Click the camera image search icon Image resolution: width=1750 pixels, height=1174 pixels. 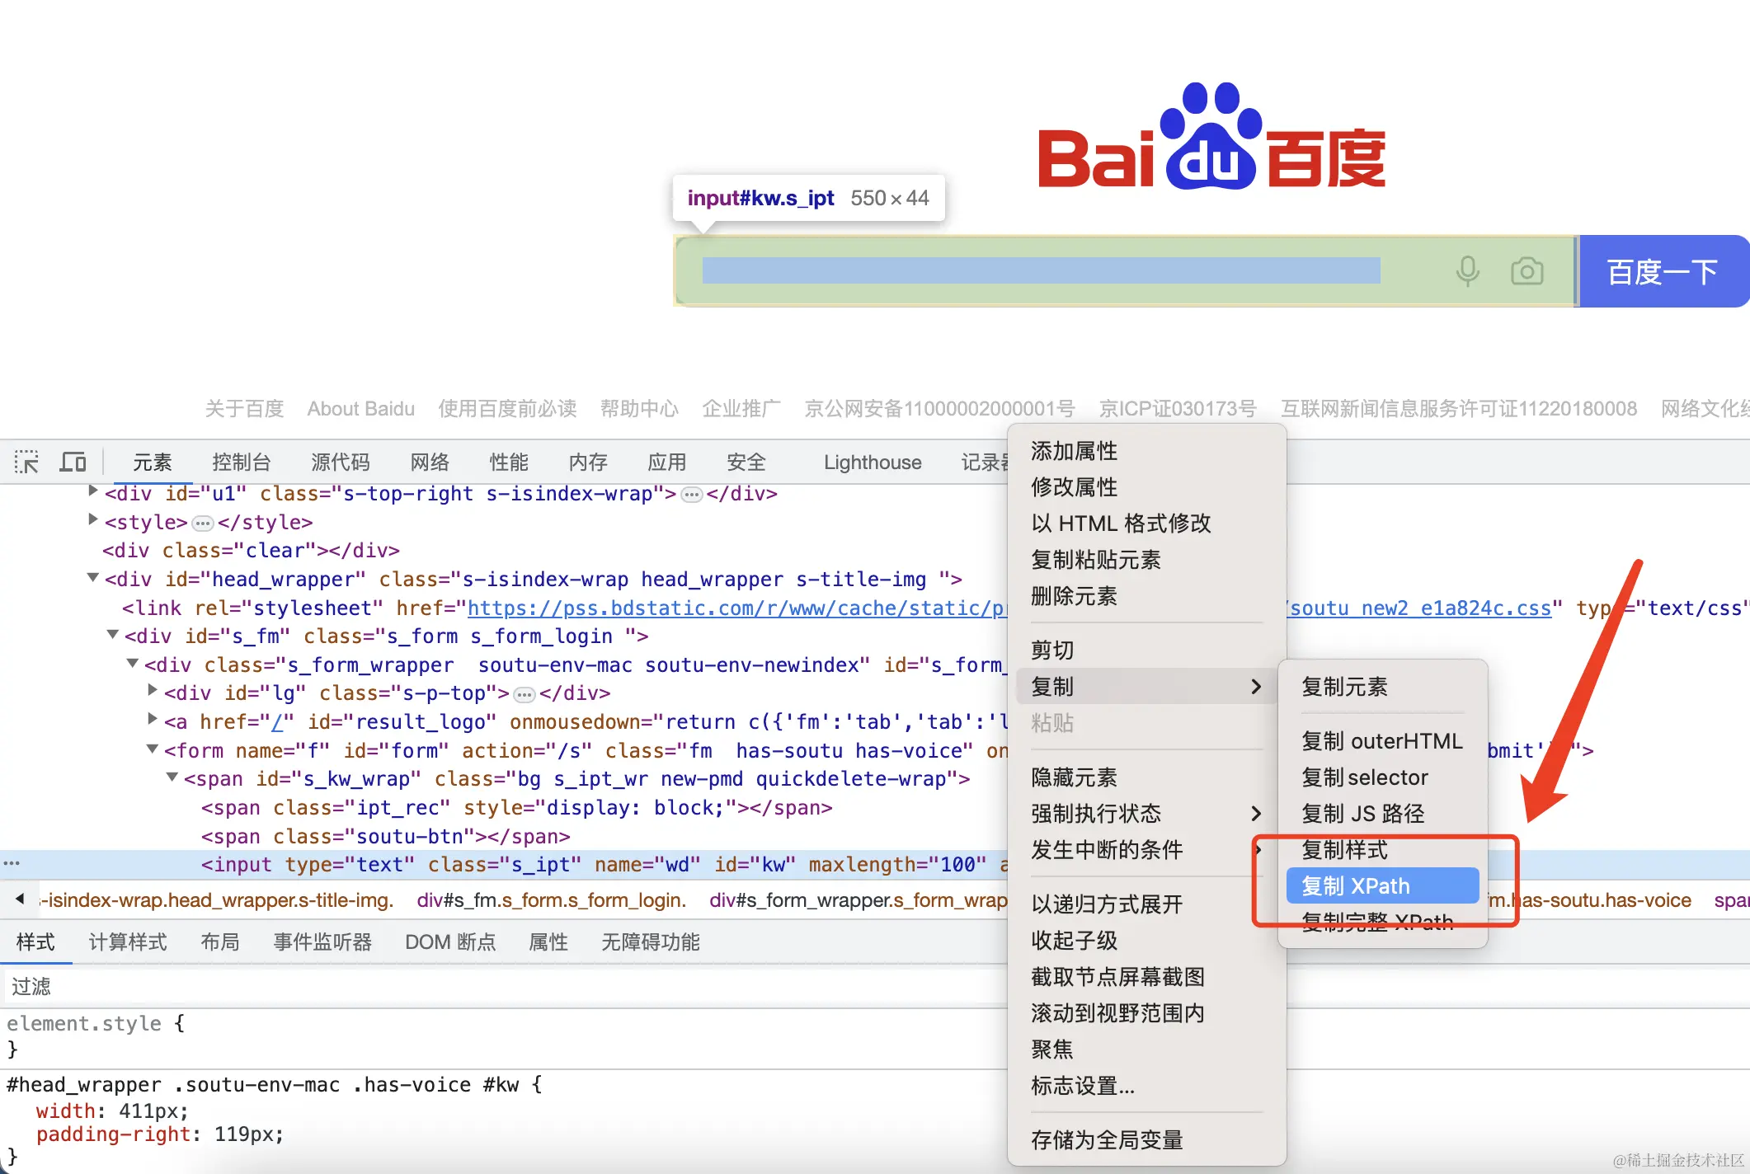pyautogui.click(x=1527, y=271)
